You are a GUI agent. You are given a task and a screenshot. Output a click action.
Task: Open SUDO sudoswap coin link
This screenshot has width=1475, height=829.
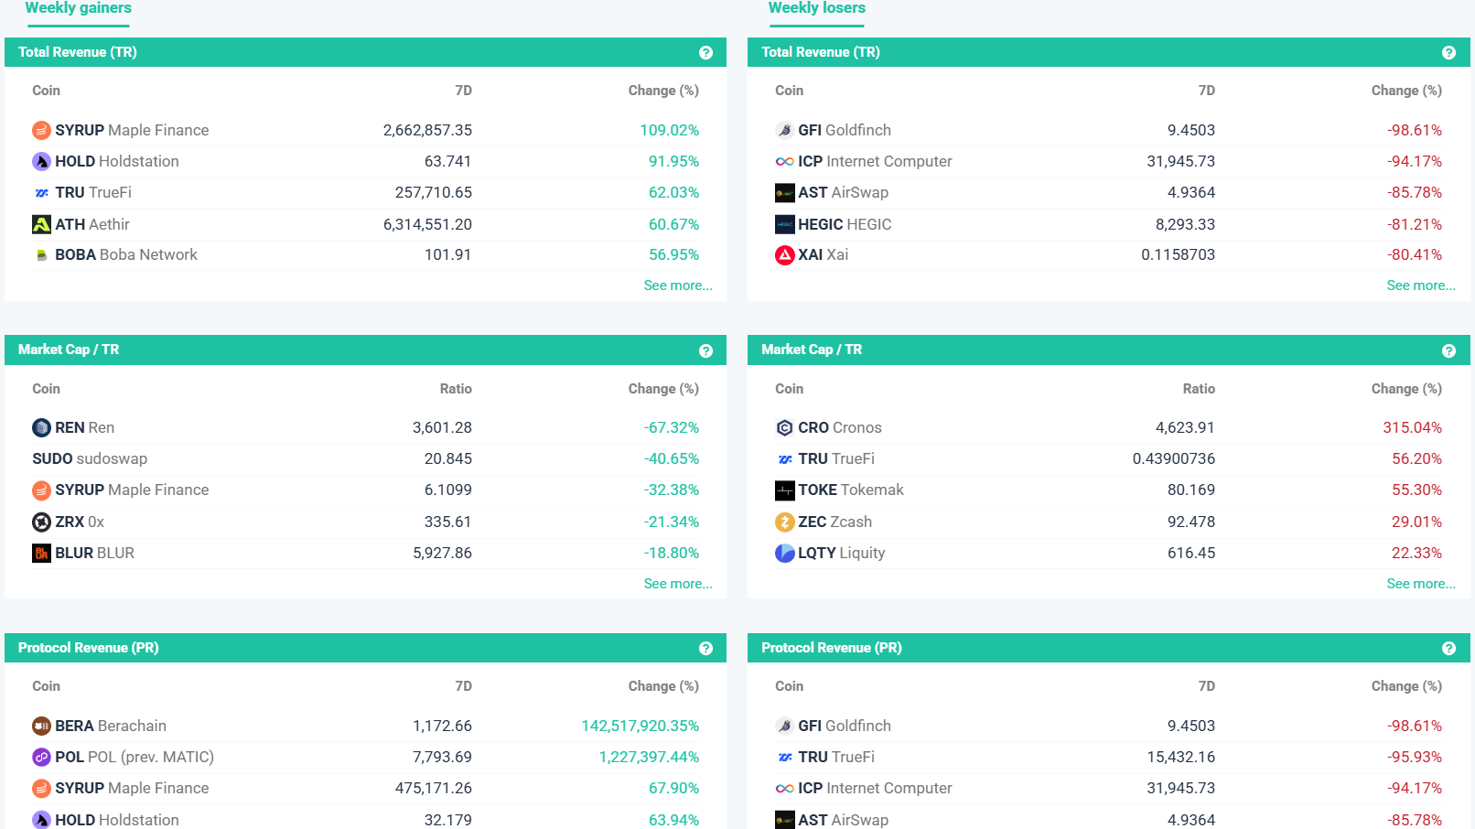90,458
